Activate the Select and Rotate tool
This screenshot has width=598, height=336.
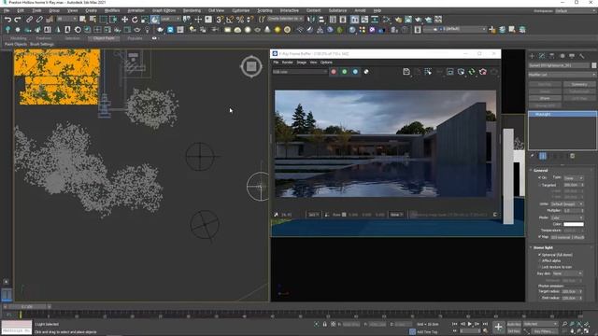[135, 19]
